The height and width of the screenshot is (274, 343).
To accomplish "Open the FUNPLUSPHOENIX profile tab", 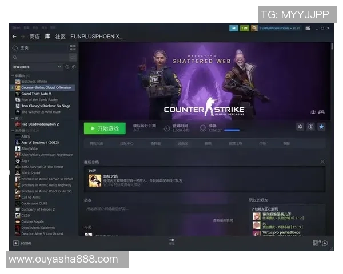I will click(x=97, y=37).
